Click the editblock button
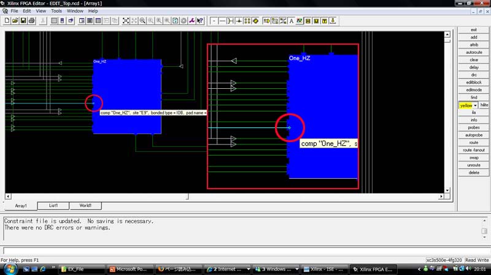Viewport: 491px width, 275px height. pyautogui.click(x=474, y=83)
